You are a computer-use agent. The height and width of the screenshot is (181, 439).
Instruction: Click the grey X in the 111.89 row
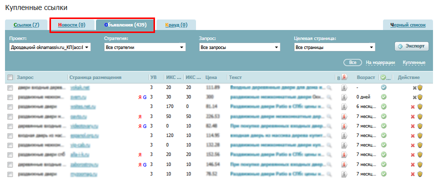(x=414, y=87)
